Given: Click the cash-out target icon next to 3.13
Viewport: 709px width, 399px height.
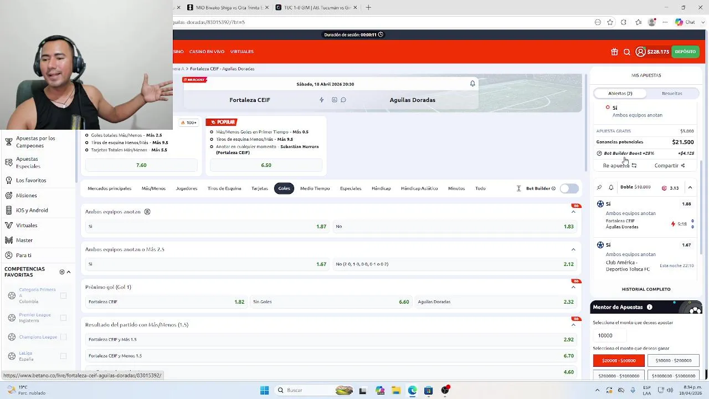Looking at the screenshot, I should (x=664, y=188).
